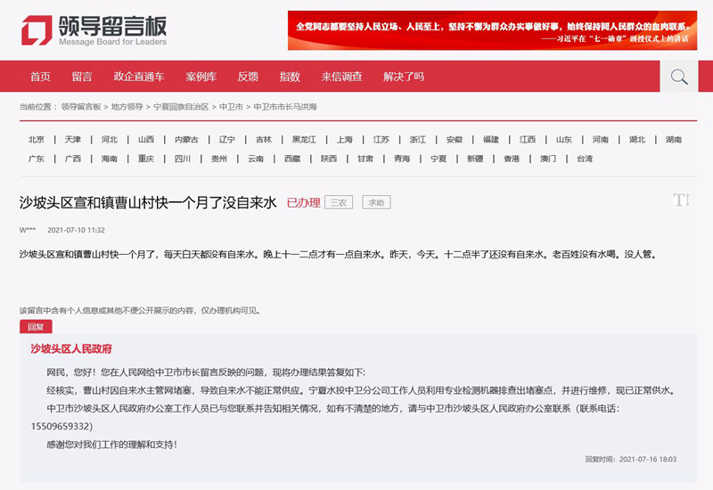This screenshot has width=713, height=490.
Task: Choose 台湾 in the region list
Action: (x=584, y=159)
